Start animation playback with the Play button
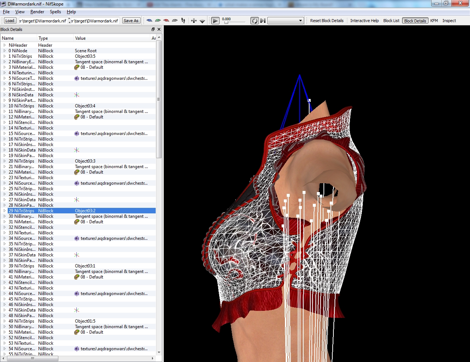 tap(216, 21)
